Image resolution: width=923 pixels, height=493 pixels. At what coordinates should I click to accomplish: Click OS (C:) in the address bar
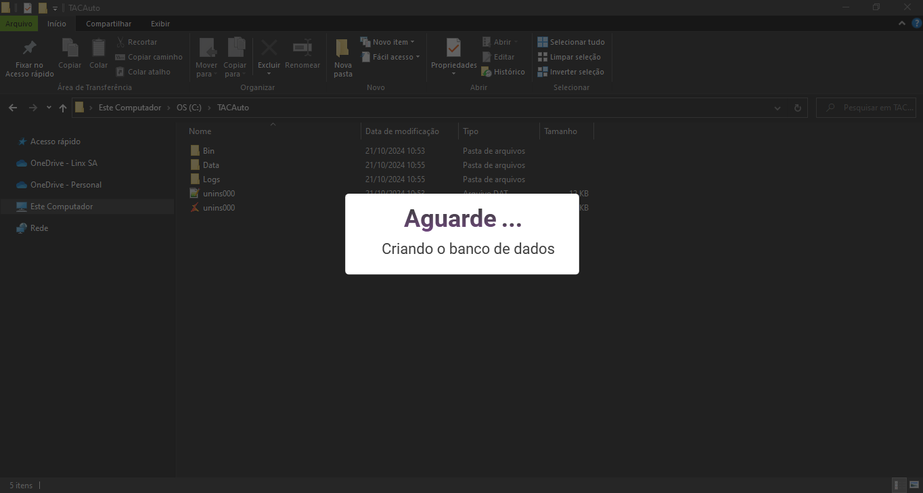(x=189, y=108)
